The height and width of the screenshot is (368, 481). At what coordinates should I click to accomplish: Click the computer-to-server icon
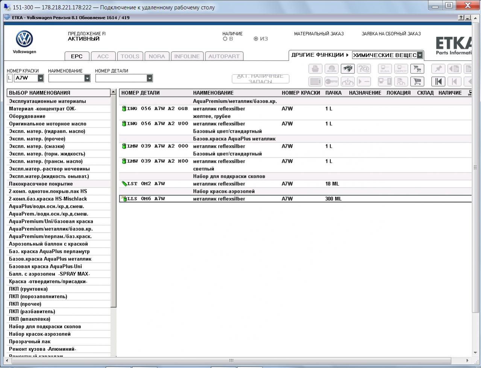385,81
